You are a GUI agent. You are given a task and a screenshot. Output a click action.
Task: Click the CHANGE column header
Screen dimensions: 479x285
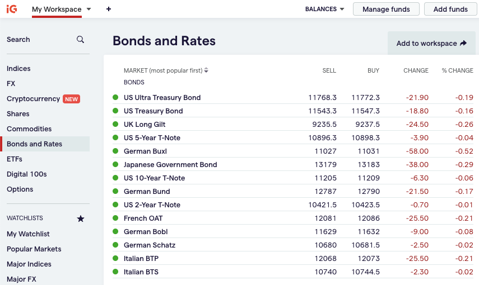[x=416, y=70]
